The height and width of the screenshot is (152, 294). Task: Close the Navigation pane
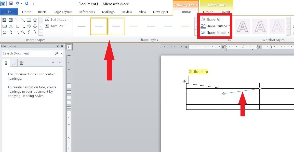point(62,46)
